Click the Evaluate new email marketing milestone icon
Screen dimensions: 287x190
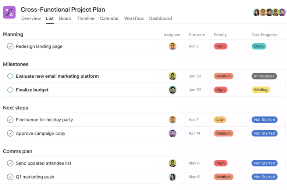pyautogui.click(x=10, y=76)
